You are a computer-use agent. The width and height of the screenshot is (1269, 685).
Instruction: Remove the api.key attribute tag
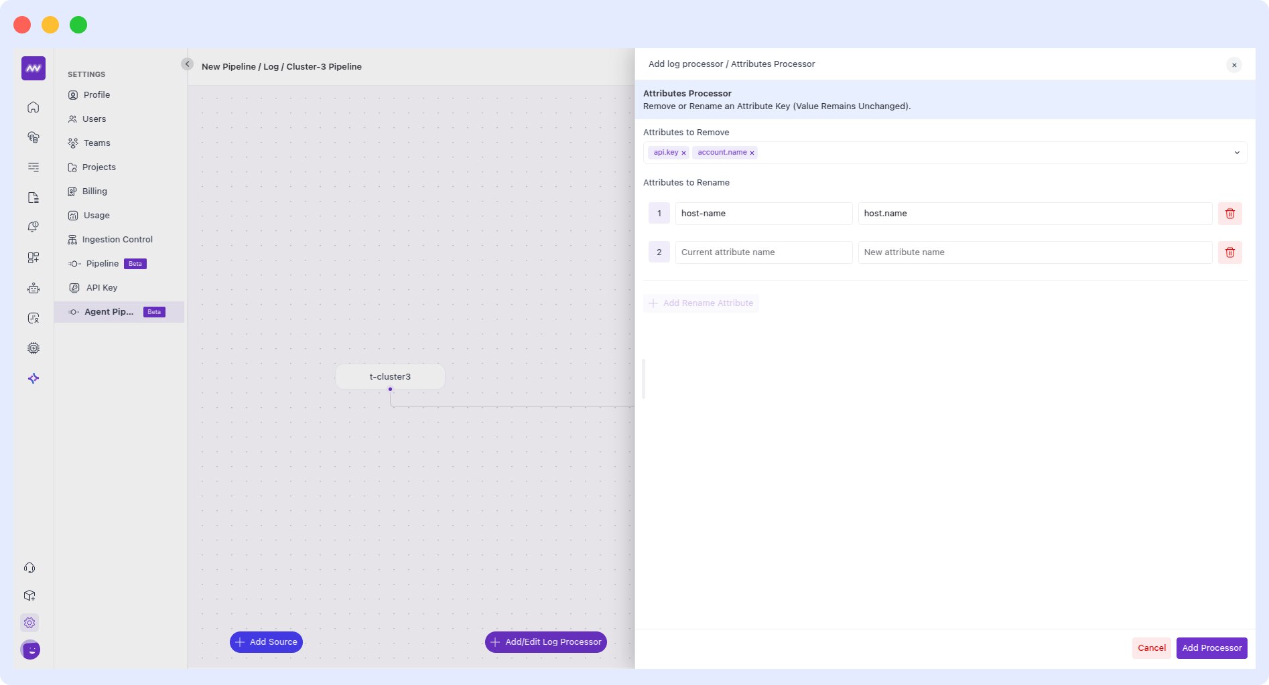683,153
